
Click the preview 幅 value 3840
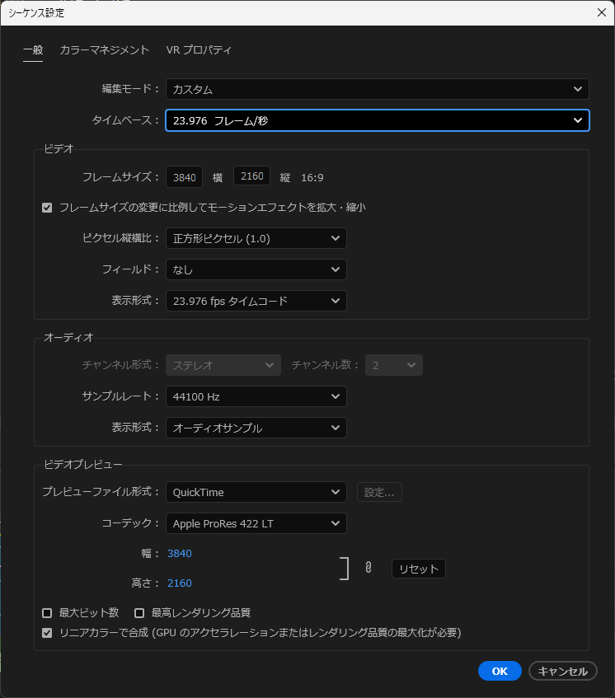click(180, 553)
